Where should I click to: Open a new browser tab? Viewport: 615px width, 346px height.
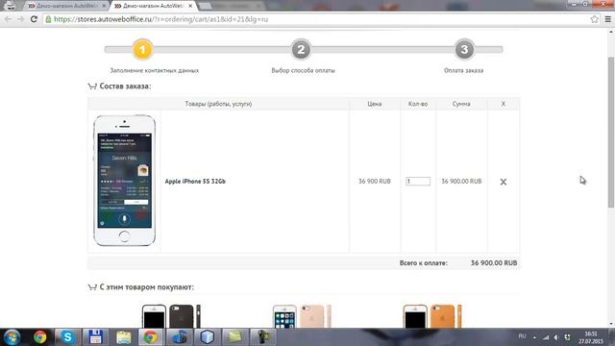205,6
